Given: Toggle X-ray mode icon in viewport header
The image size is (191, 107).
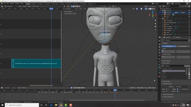Looking at the screenshot, I should pyautogui.click(x=146, y=9).
